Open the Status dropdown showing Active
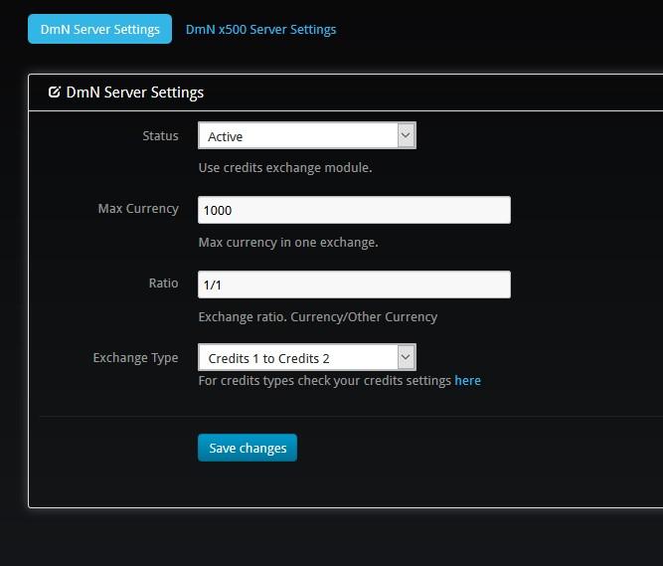663x566 pixels. [x=307, y=136]
